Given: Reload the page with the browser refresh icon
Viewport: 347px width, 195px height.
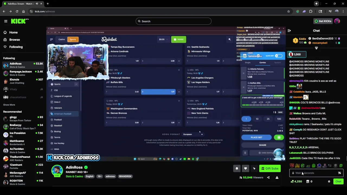Looking at the screenshot, I should [x=17, y=11].
